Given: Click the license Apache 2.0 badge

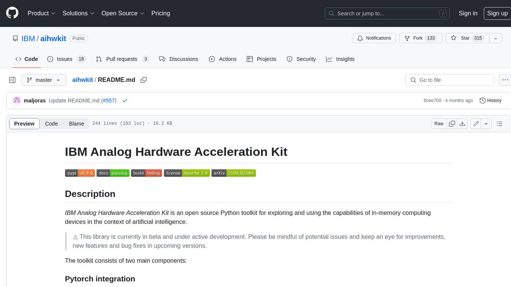Looking at the screenshot, I should pos(187,173).
